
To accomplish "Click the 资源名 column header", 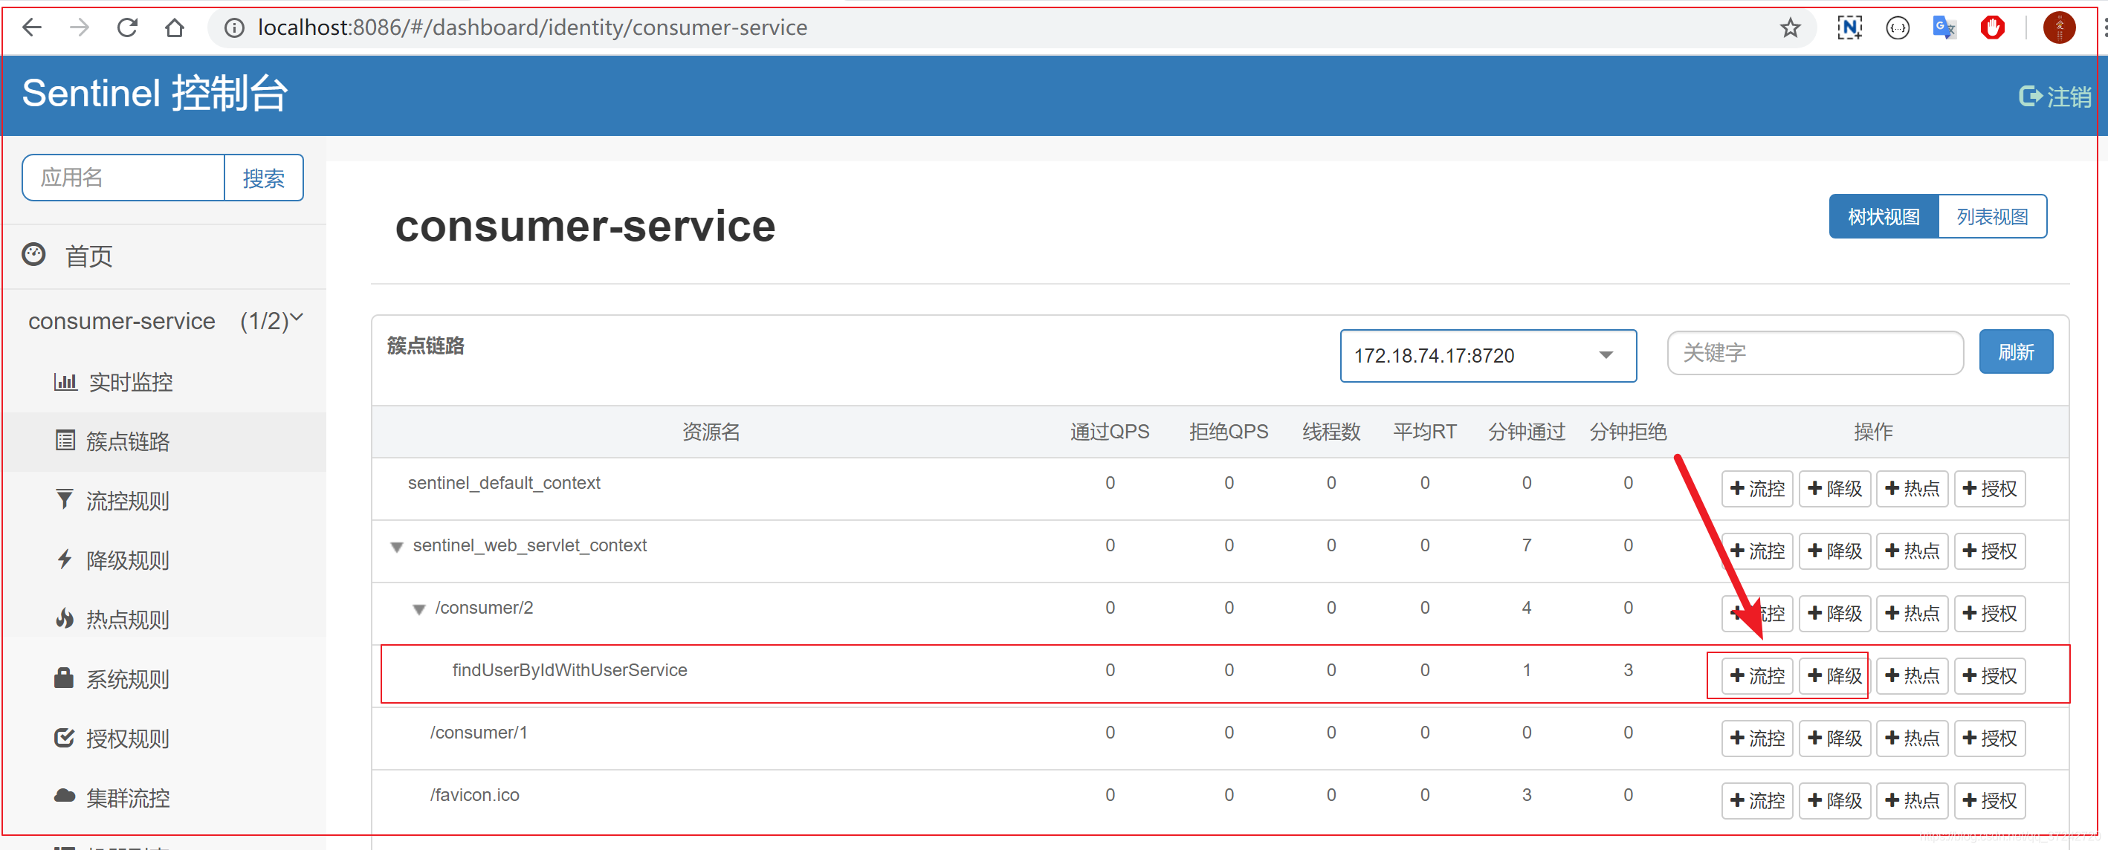I will (711, 432).
